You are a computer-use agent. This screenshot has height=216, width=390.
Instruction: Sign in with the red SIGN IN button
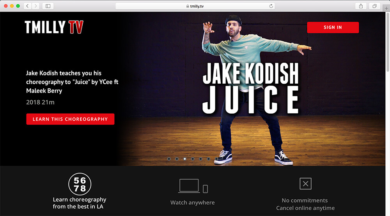tap(333, 27)
